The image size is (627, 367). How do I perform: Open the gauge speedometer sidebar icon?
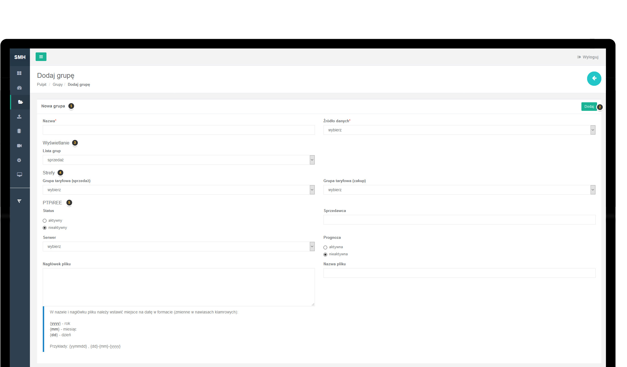[x=19, y=88]
